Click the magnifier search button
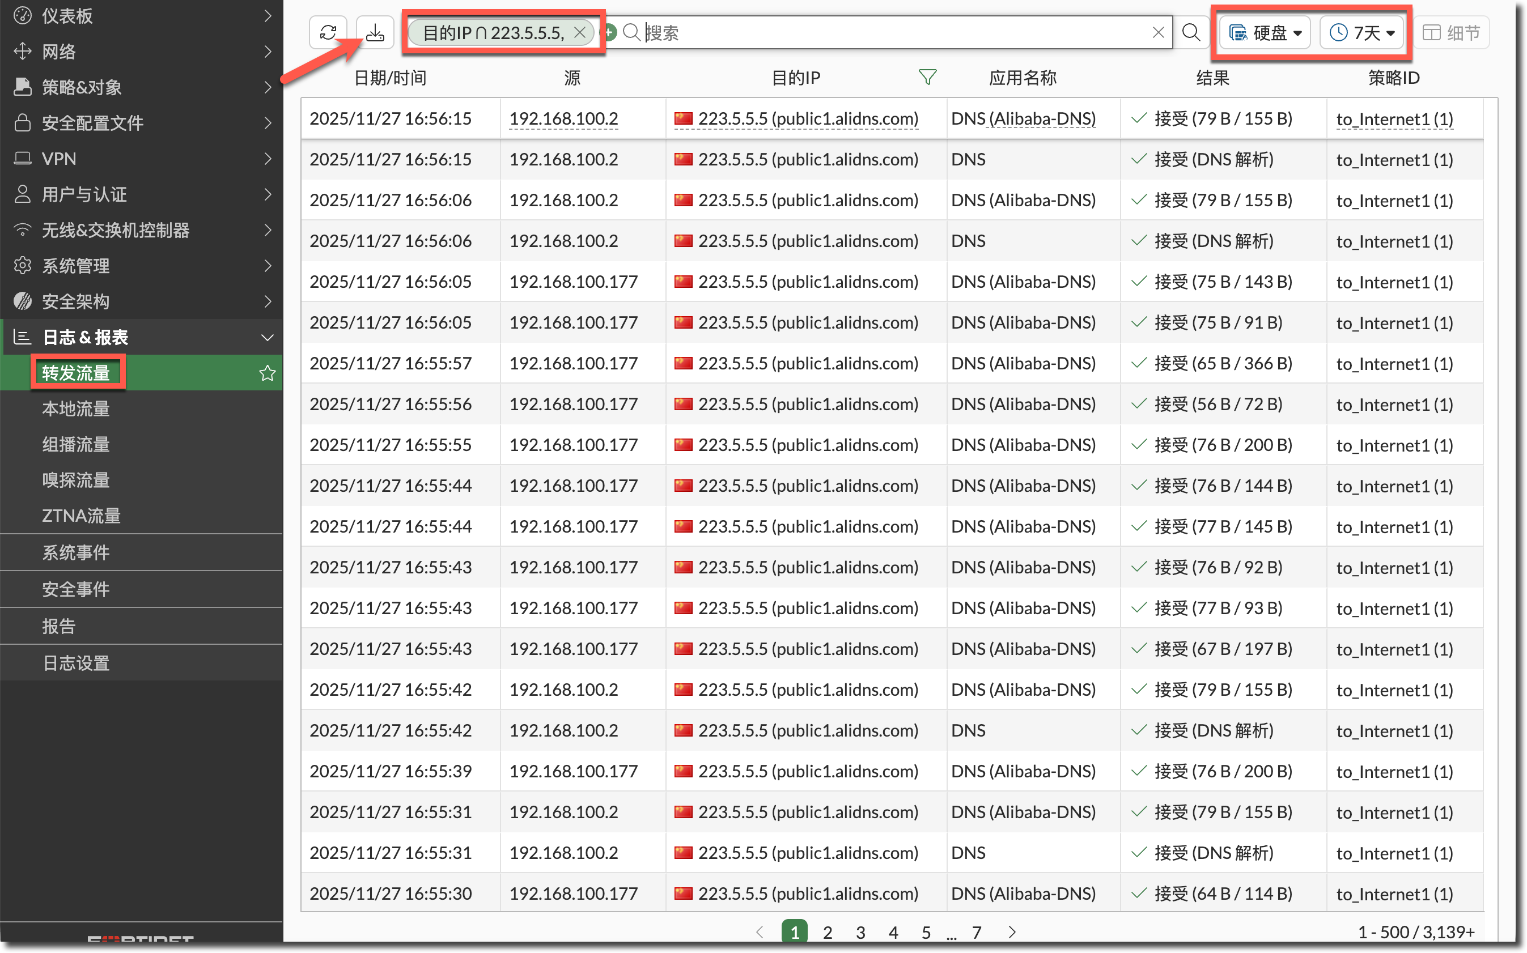Image resolution: width=1527 pixels, height=953 pixels. [x=1190, y=32]
